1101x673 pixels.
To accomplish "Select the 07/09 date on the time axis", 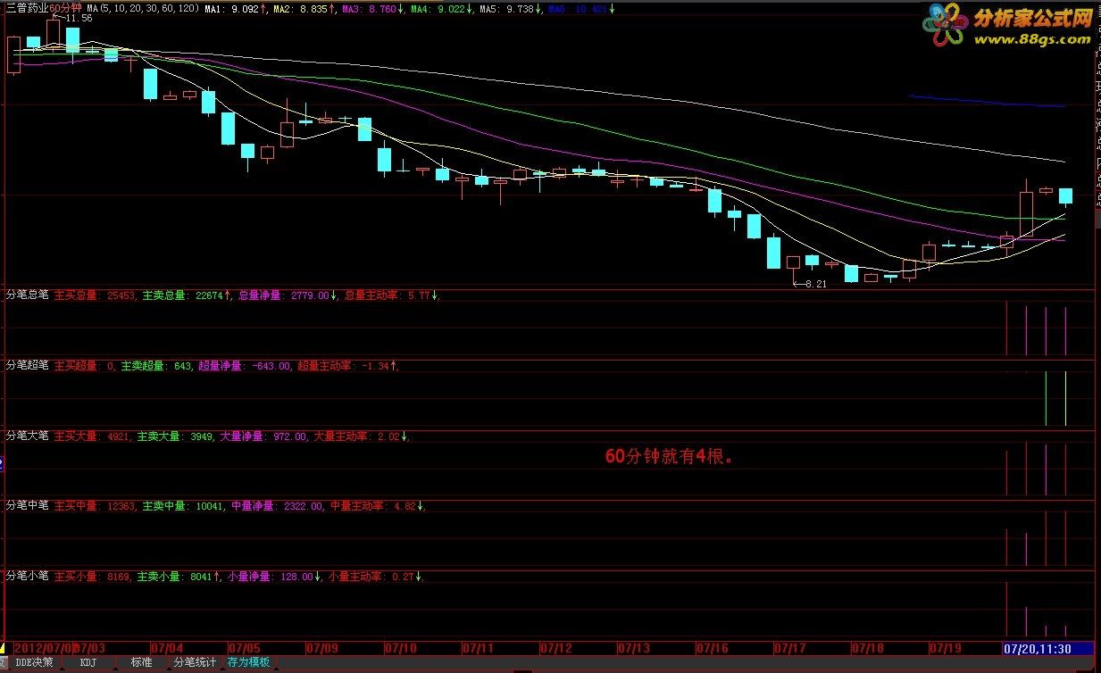I will click(322, 647).
